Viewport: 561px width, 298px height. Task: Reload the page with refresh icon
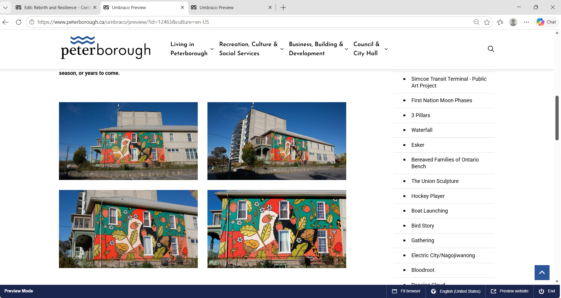coord(18,22)
